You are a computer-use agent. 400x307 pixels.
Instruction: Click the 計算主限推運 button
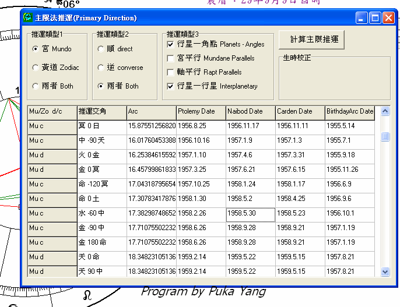[311, 40]
